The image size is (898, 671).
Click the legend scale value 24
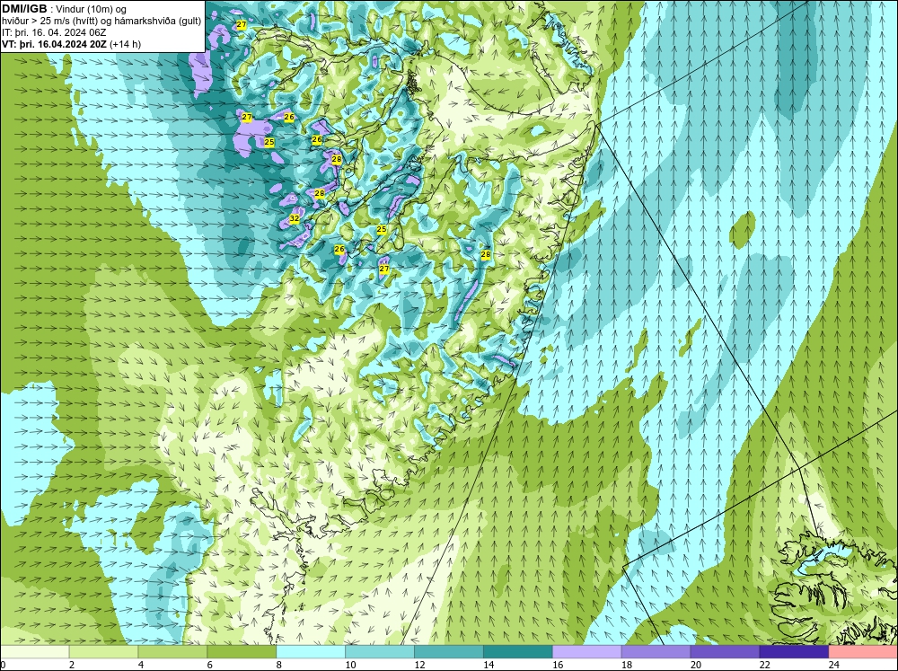coord(834,665)
